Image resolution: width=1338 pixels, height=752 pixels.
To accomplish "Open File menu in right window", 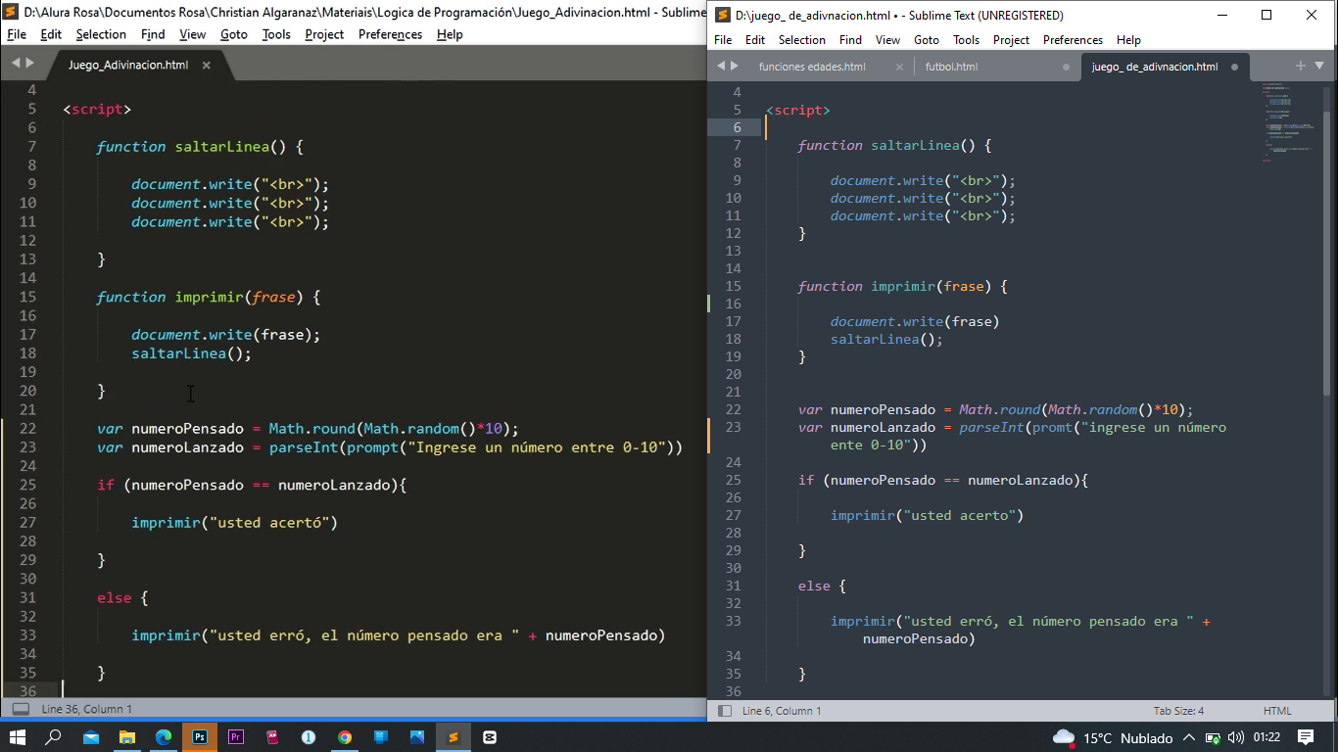I will (x=723, y=40).
